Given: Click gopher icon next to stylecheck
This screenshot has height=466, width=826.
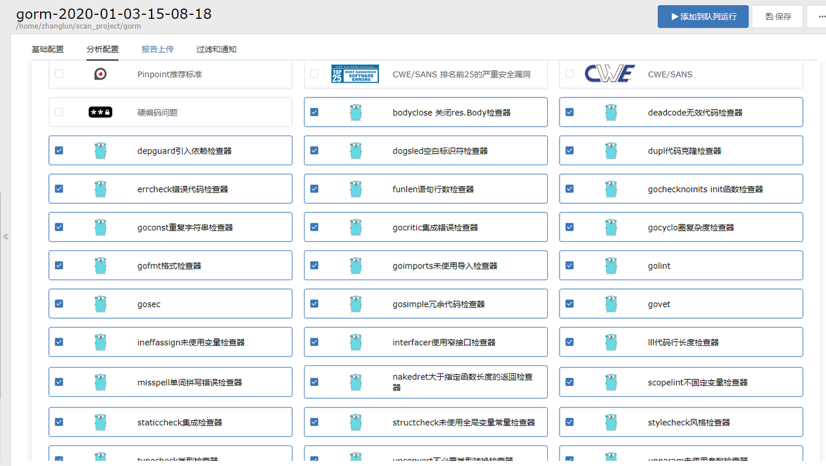Looking at the screenshot, I should [x=611, y=422].
